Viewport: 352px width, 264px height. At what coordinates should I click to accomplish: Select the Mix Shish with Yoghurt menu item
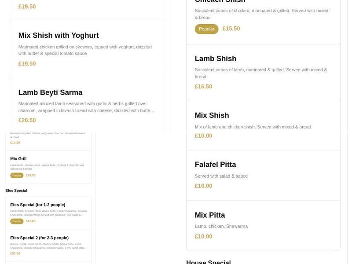pyautogui.click(x=58, y=35)
